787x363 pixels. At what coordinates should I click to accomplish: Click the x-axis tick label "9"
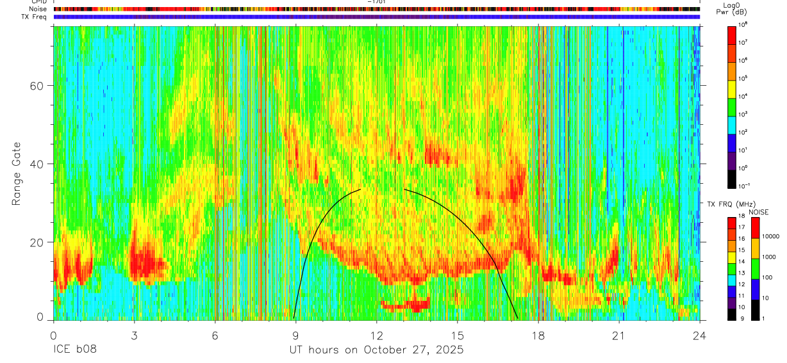coord(296,335)
